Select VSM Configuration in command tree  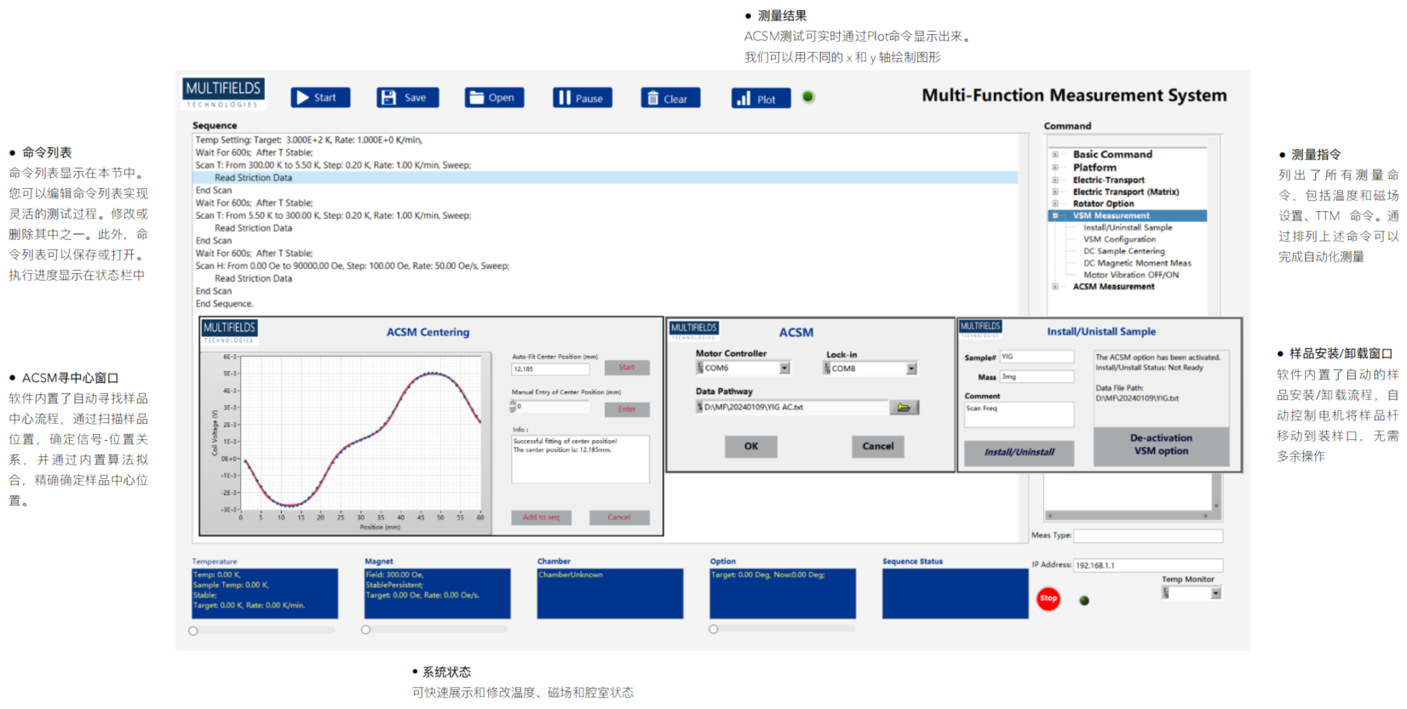1119,239
